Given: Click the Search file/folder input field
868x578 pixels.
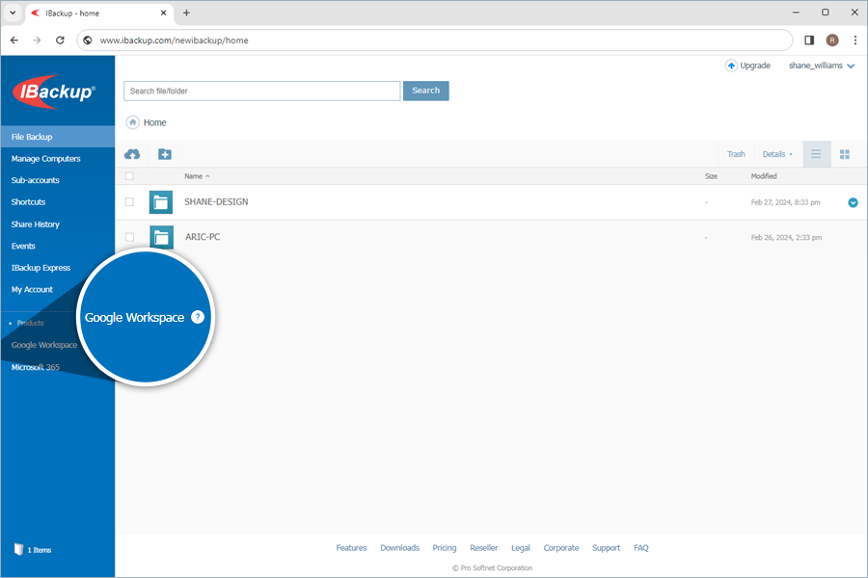Looking at the screenshot, I should [x=261, y=91].
